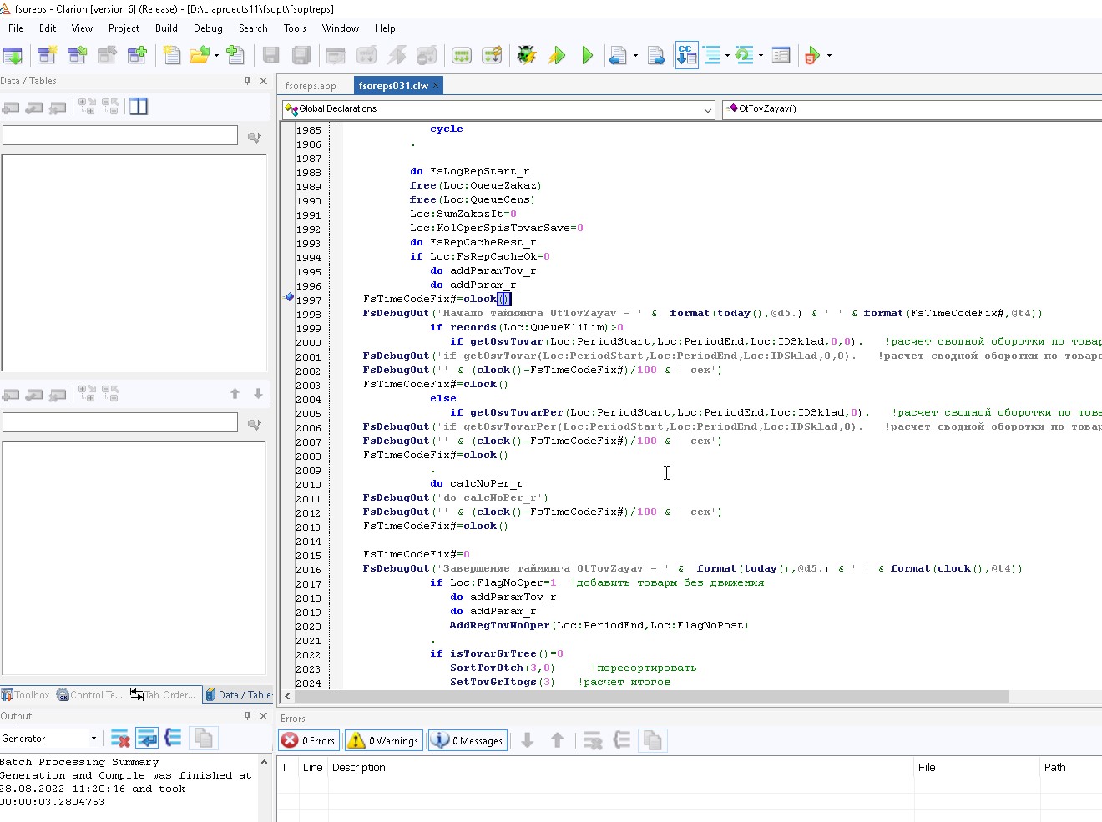The height and width of the screenshot is (822, 1102).
Task: Click the upper Data/Tables search input field
Action: coord(120,136)
